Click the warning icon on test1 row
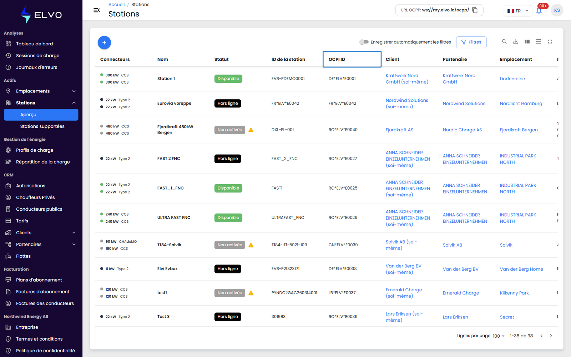Screen dimensions: 571x357 [251, 293]
